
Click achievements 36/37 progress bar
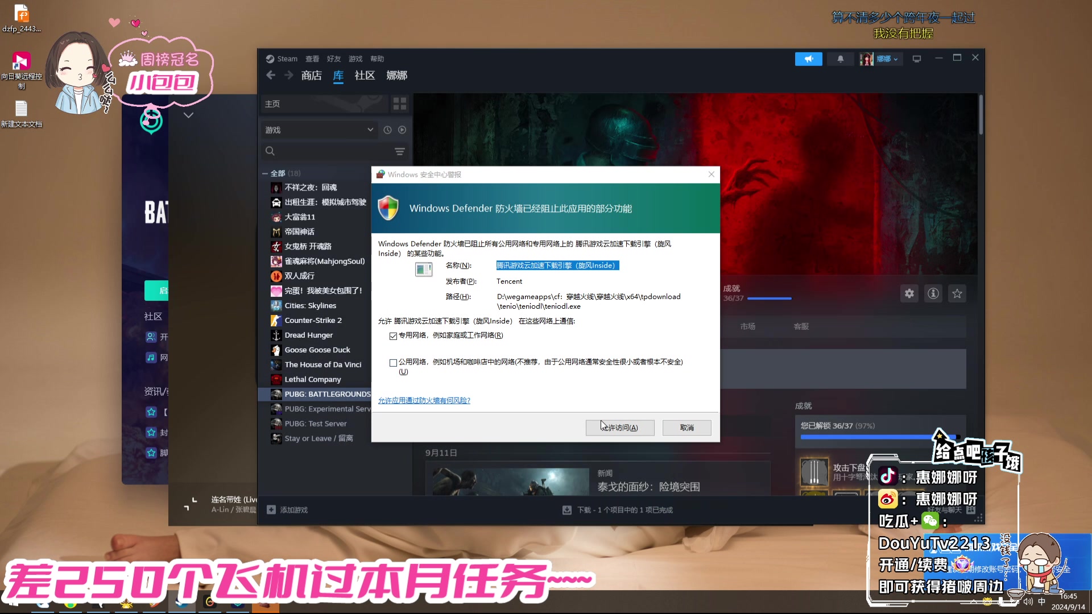tap(769, 298)
